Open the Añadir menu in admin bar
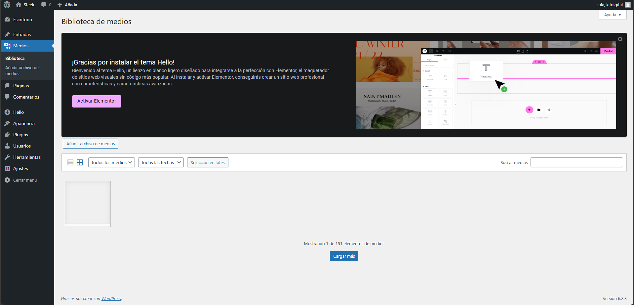Screen dimensions: 634x305 coord(68,5)
